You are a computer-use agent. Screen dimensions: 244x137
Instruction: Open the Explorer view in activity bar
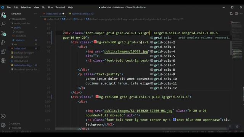pyautogui.click(x=3, y=15)
